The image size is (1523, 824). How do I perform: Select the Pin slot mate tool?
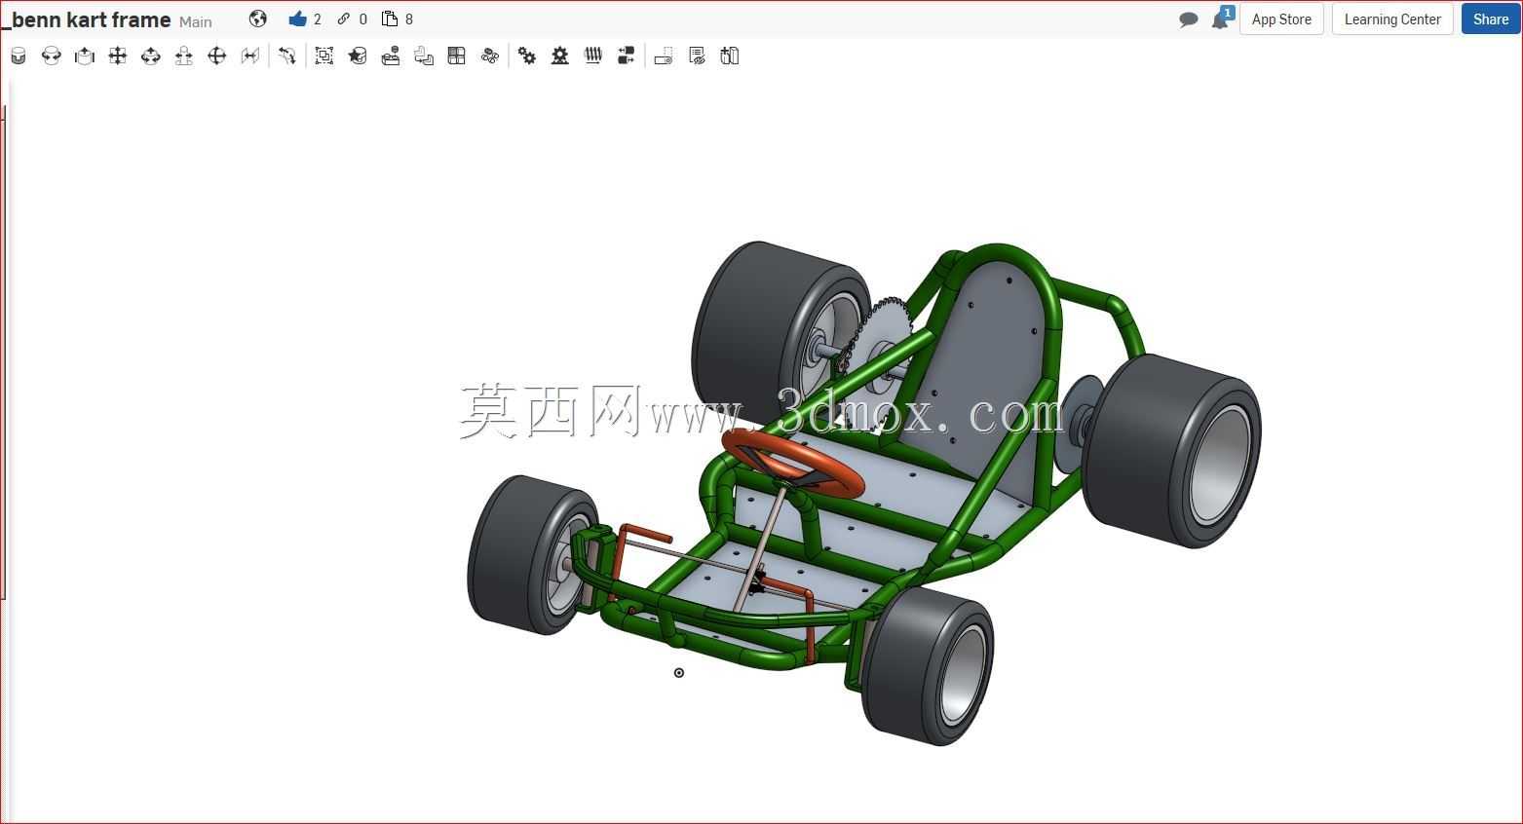click(x=184, y=56)
